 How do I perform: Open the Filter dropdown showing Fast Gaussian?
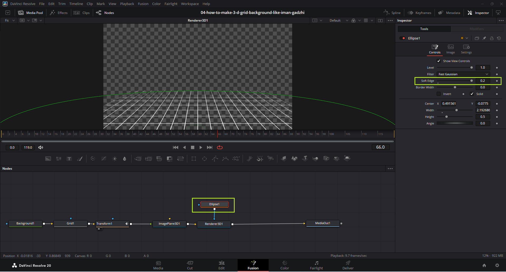tap(463, 74)
